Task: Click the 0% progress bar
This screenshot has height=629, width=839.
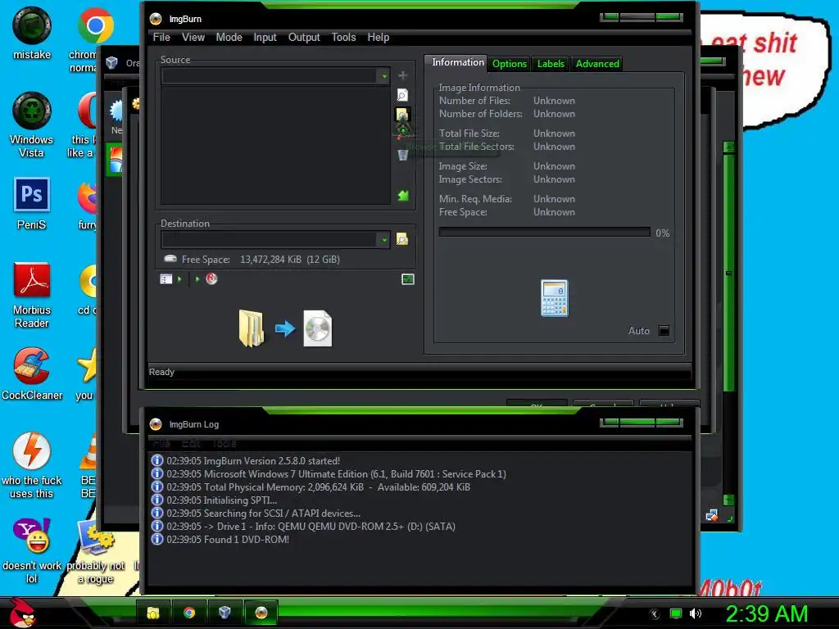Action: pyautogui.click(x=544, y=232)
